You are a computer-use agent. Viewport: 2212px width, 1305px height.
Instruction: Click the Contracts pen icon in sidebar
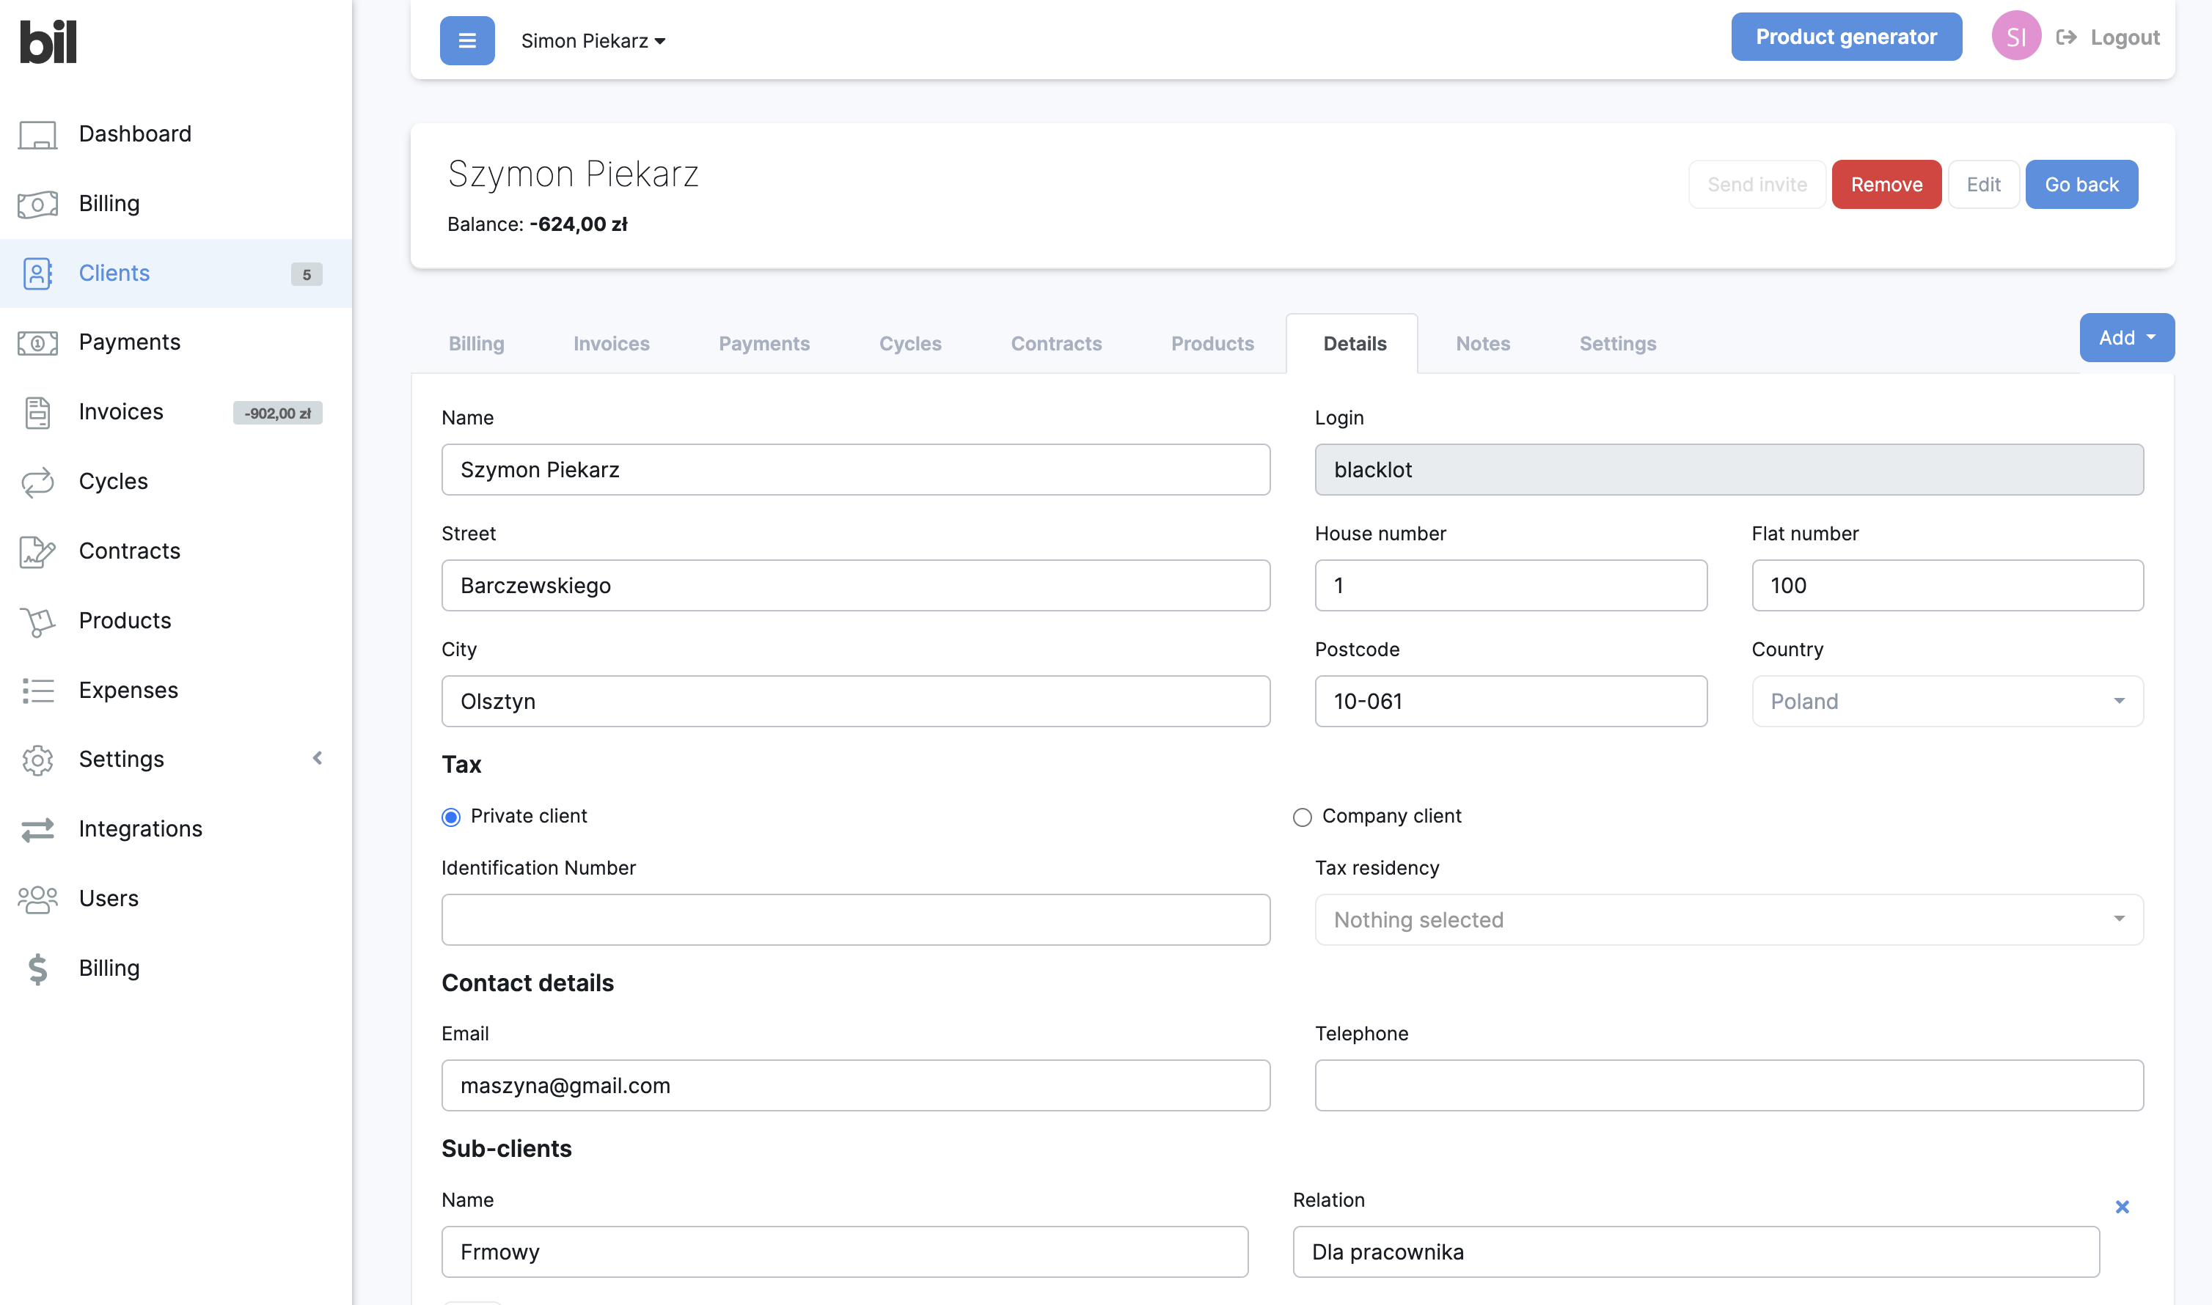[x=38, y=551]
